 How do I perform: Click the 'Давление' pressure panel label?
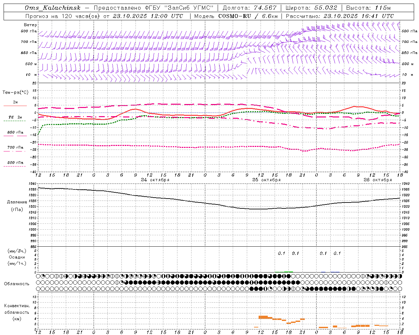point(17,202)
